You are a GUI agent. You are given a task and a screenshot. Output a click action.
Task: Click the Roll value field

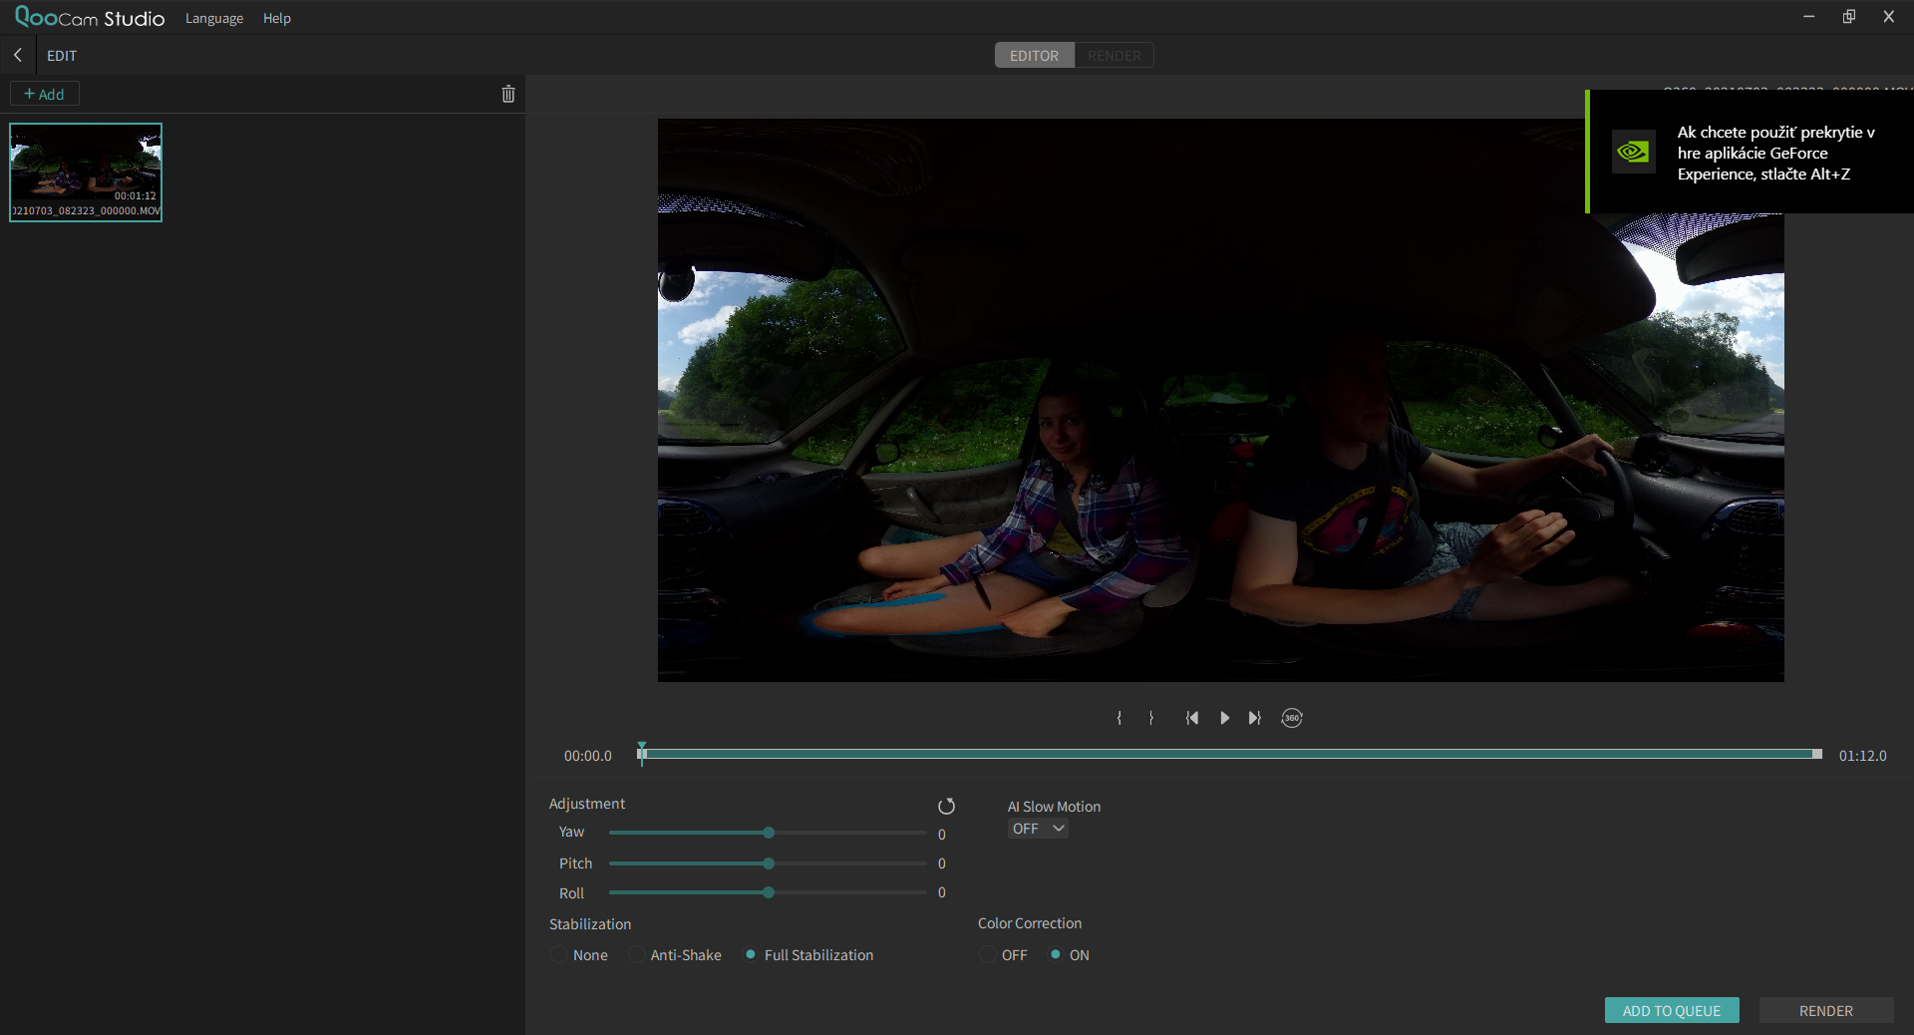(942, 892)
